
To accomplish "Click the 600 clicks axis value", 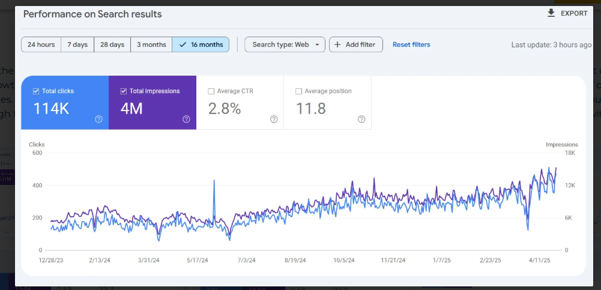I will pos(37,153).
